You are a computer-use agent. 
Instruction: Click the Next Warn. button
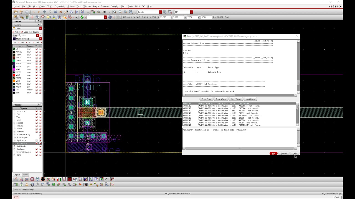[x=236, y=99]
